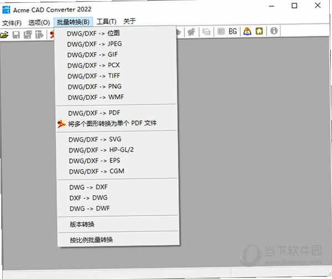Screen dimensions: 332x279
Task: Select DWG/DXF -> GIF entry
Action: pos(116,55)
